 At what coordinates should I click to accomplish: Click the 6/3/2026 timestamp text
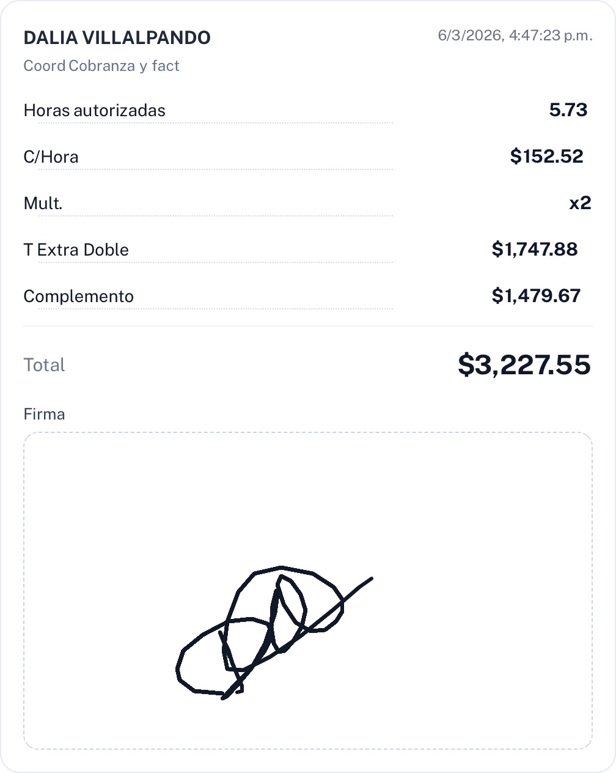coord(515,35)
